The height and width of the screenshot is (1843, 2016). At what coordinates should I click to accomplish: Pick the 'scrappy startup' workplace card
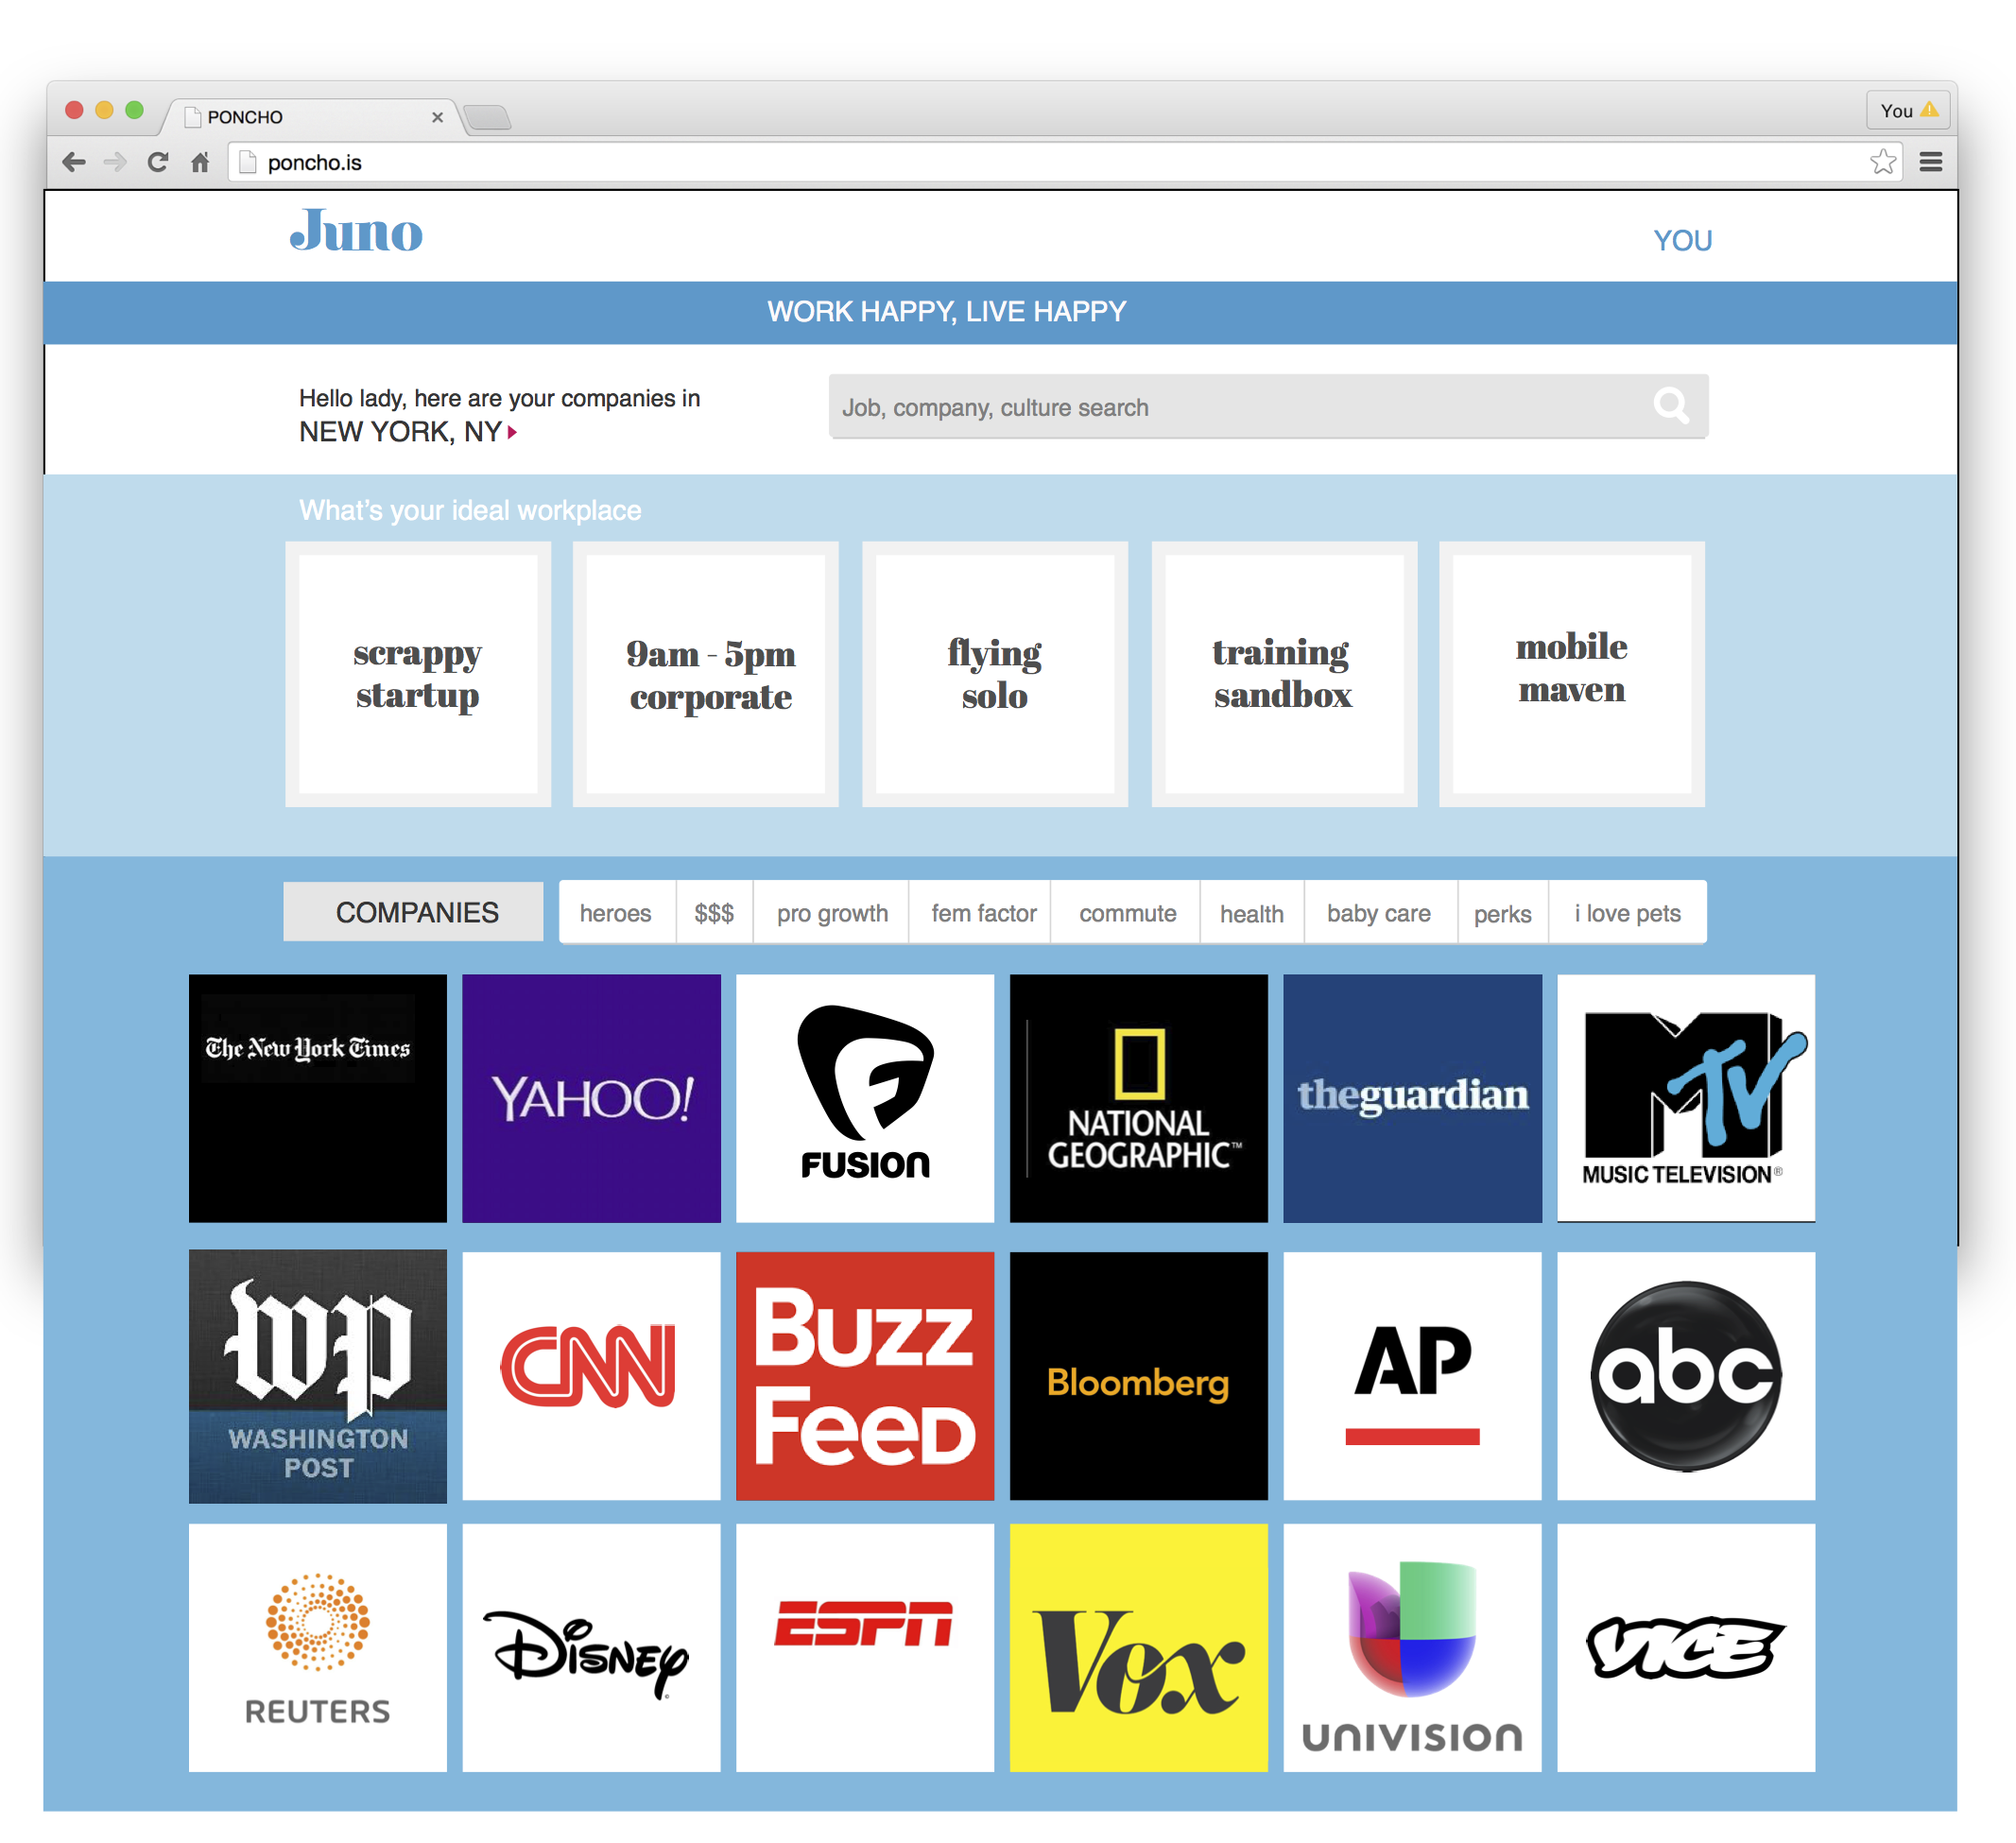418,674
